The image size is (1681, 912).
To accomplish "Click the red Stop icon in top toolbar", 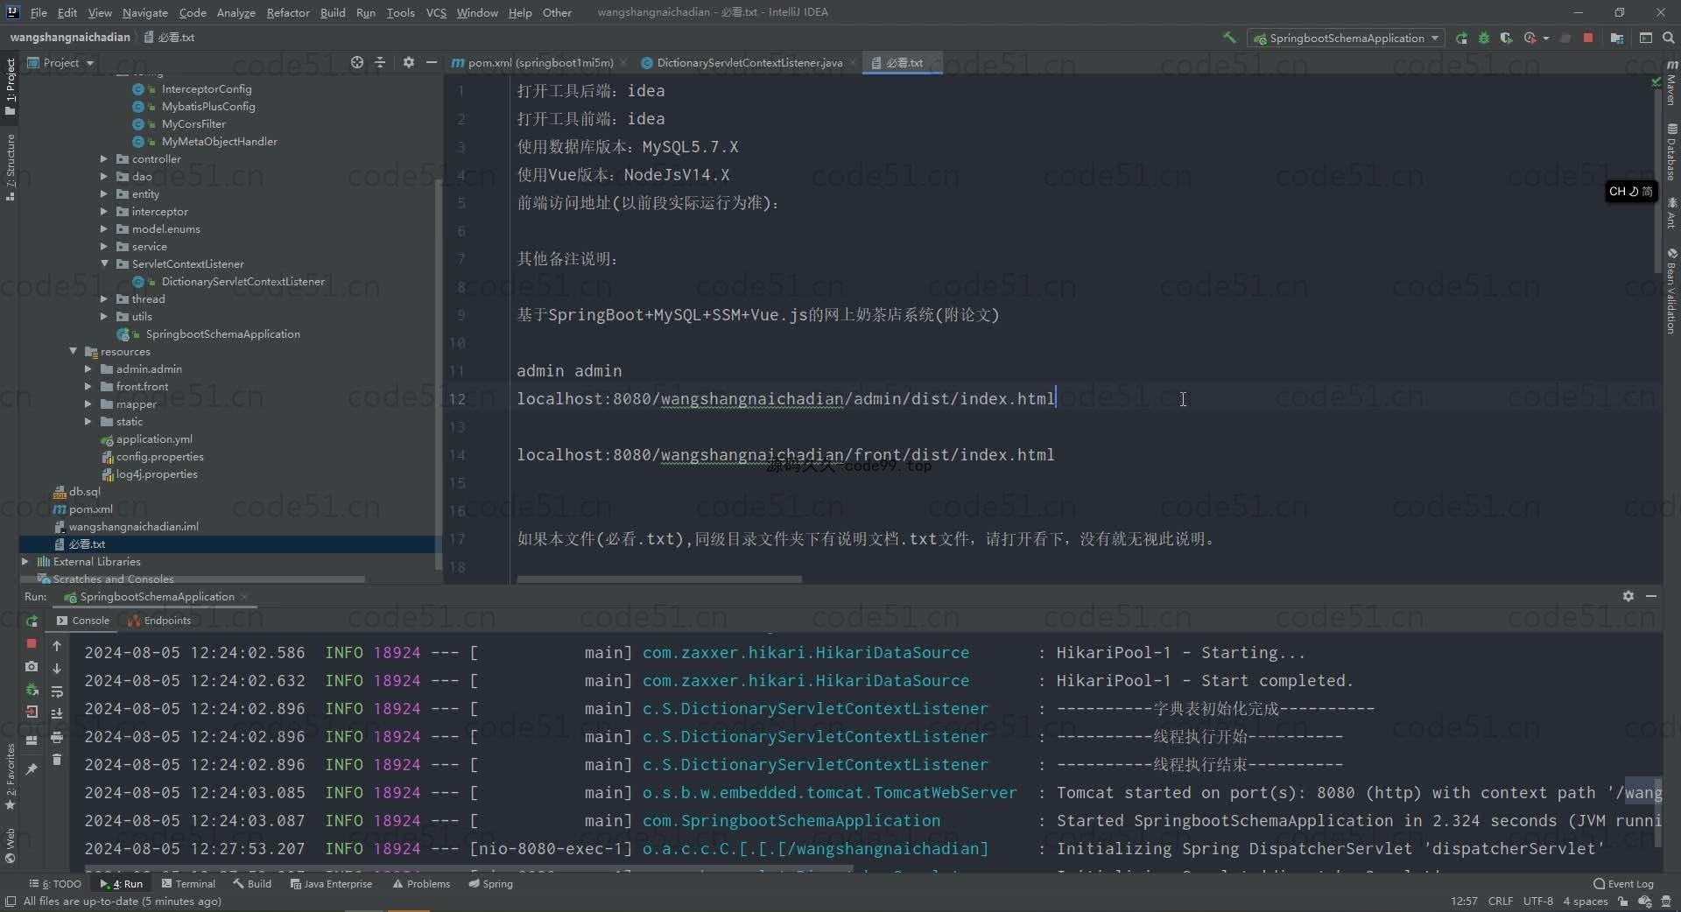I will (x=1588, y=38).
